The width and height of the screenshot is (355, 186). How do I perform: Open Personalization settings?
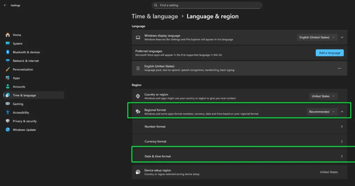(x=34, y=69)
